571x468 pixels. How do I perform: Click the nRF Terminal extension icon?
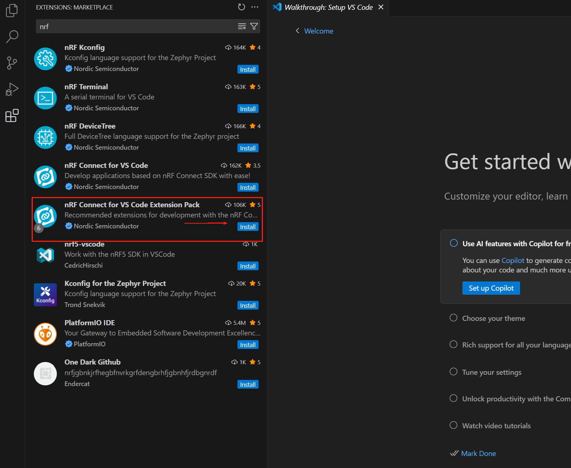coord(46,98)
